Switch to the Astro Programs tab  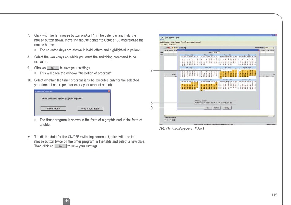click(196, 42)
